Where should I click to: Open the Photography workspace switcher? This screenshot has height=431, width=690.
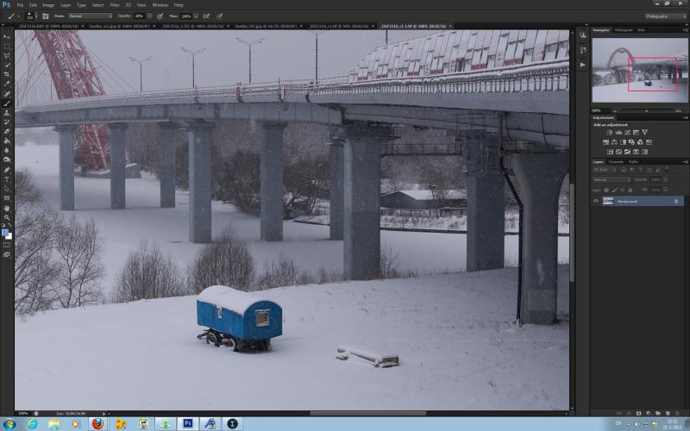point(665,16)
